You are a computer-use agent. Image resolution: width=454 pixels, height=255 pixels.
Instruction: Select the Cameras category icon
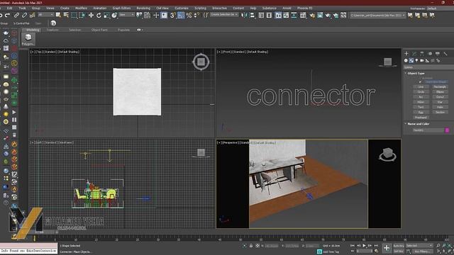pyautogui.click(x=422, y=60)
